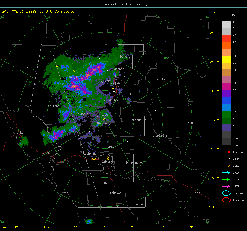Click the Olds town label
This screenshot has width=247, height=231.
tap(105, 115)
